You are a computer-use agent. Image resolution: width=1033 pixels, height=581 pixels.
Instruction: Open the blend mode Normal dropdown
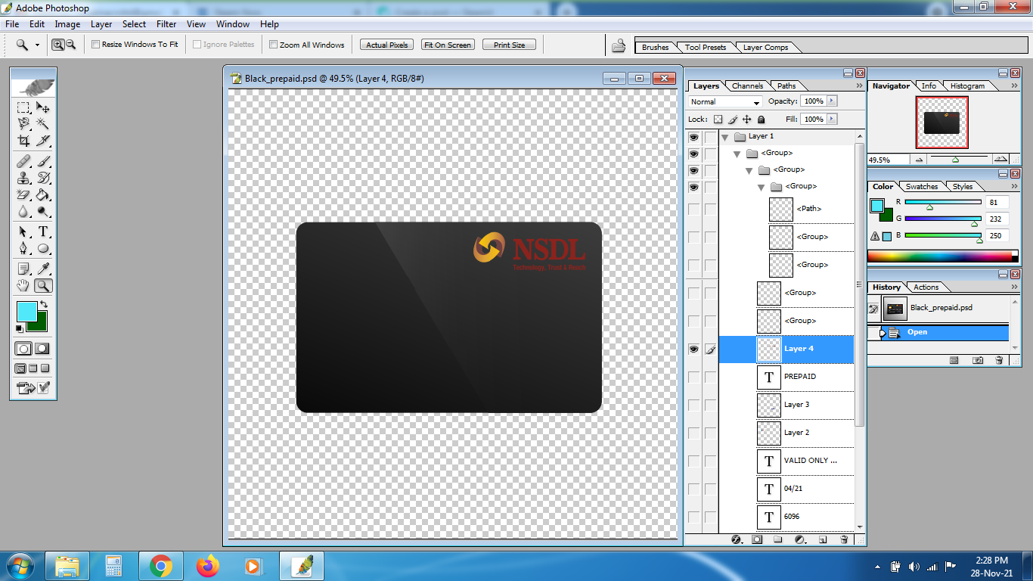click(725, 101)
